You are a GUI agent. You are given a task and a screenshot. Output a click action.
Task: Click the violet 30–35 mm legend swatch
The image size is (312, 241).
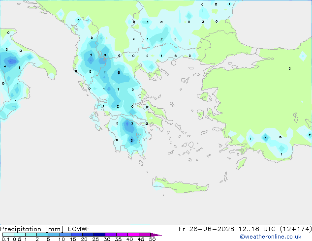coord(110,235)
